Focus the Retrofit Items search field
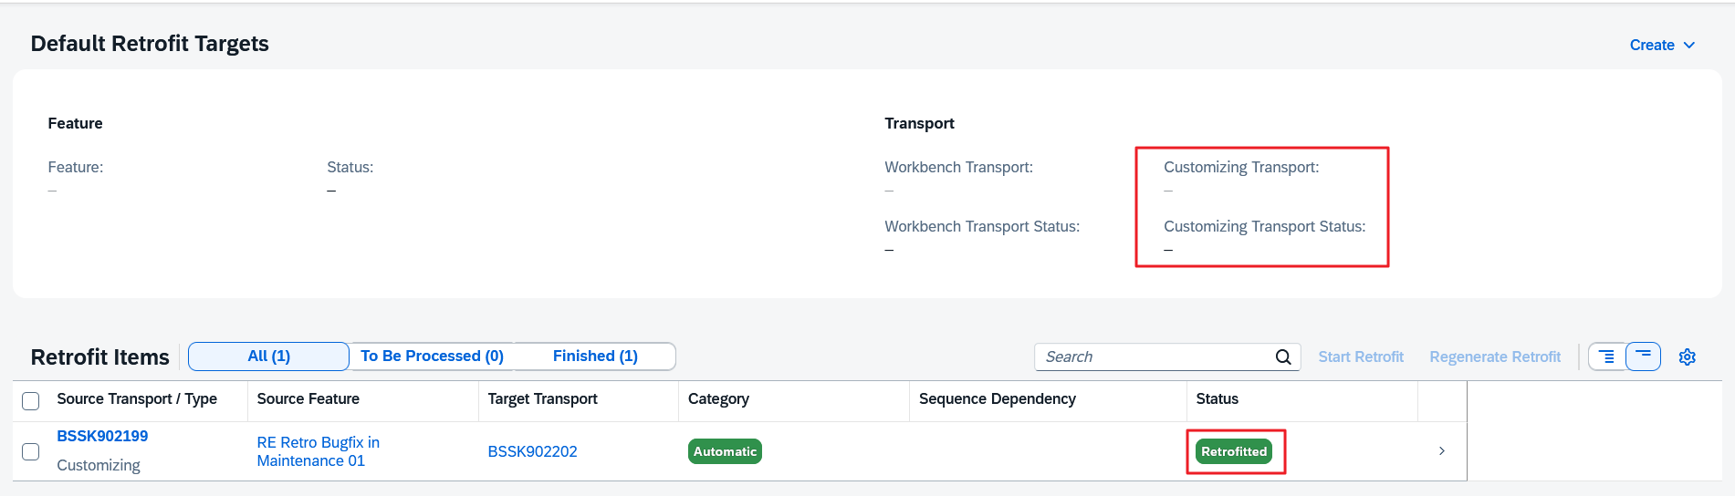This screenshot has height=496, width=1735. click(1155, 356)
